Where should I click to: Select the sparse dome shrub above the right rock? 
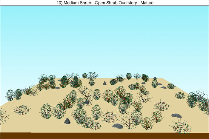click(160, 105)
